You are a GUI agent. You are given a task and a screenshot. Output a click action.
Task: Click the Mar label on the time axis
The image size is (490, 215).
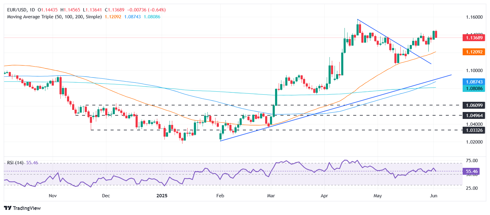[x=271, y=196]
